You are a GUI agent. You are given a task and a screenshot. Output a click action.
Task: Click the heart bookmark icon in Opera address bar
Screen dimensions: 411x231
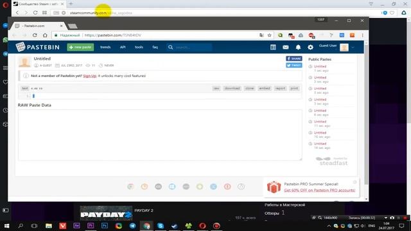point(392,13)
